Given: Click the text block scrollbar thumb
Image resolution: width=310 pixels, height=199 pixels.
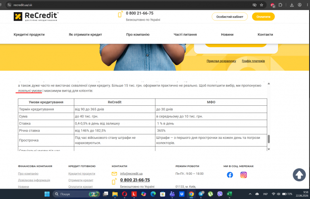Looking at the screenshot, I should click(x=269, y=139).
